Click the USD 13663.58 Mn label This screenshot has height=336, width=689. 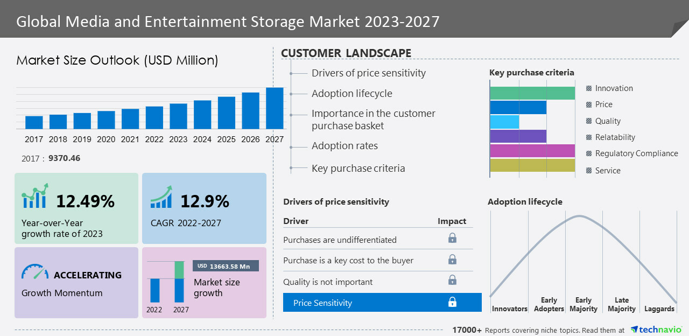tap(226, 265)
